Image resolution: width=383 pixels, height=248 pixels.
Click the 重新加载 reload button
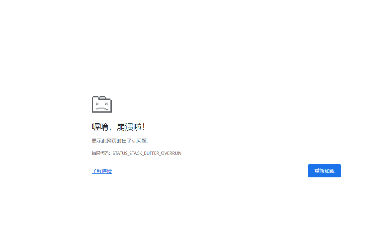pos(324,171)
